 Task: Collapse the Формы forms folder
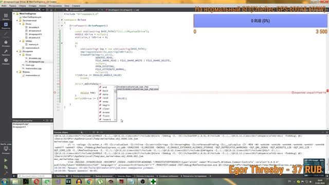click(17, 72)
